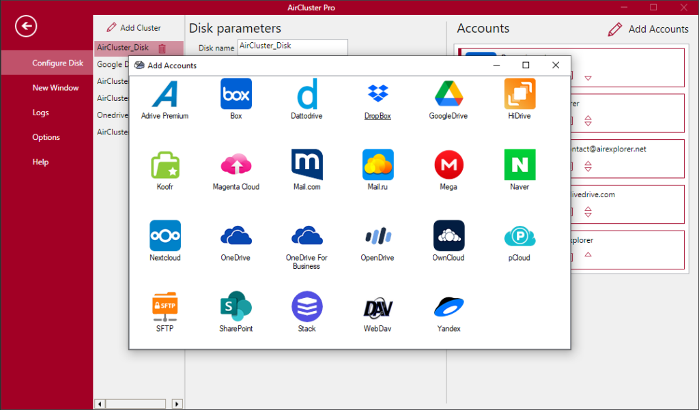Select the Google cluster entry

[x=111, y=64]
